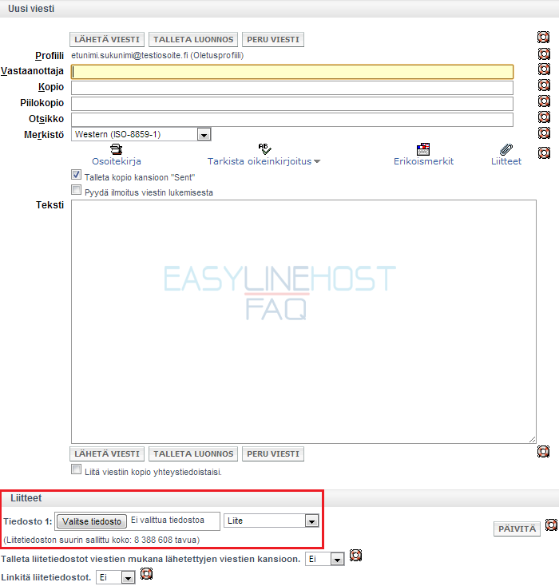
Task: Click the Tarkista oikeinkirjoitus link
Action: click(x=260, y=161)
